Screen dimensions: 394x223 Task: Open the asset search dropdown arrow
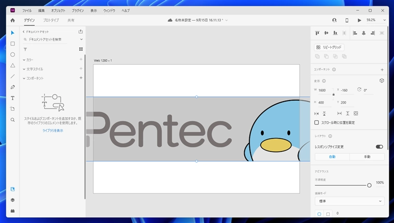[x=81, y=39]
